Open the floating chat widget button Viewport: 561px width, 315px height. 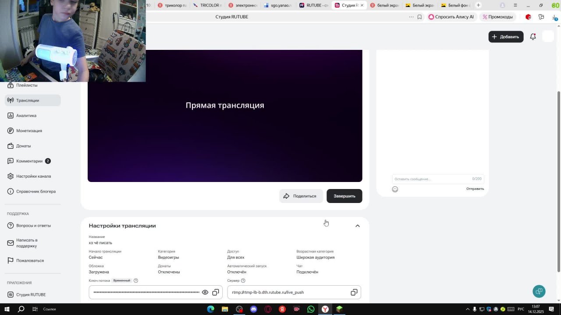click(x=539, y=291)
